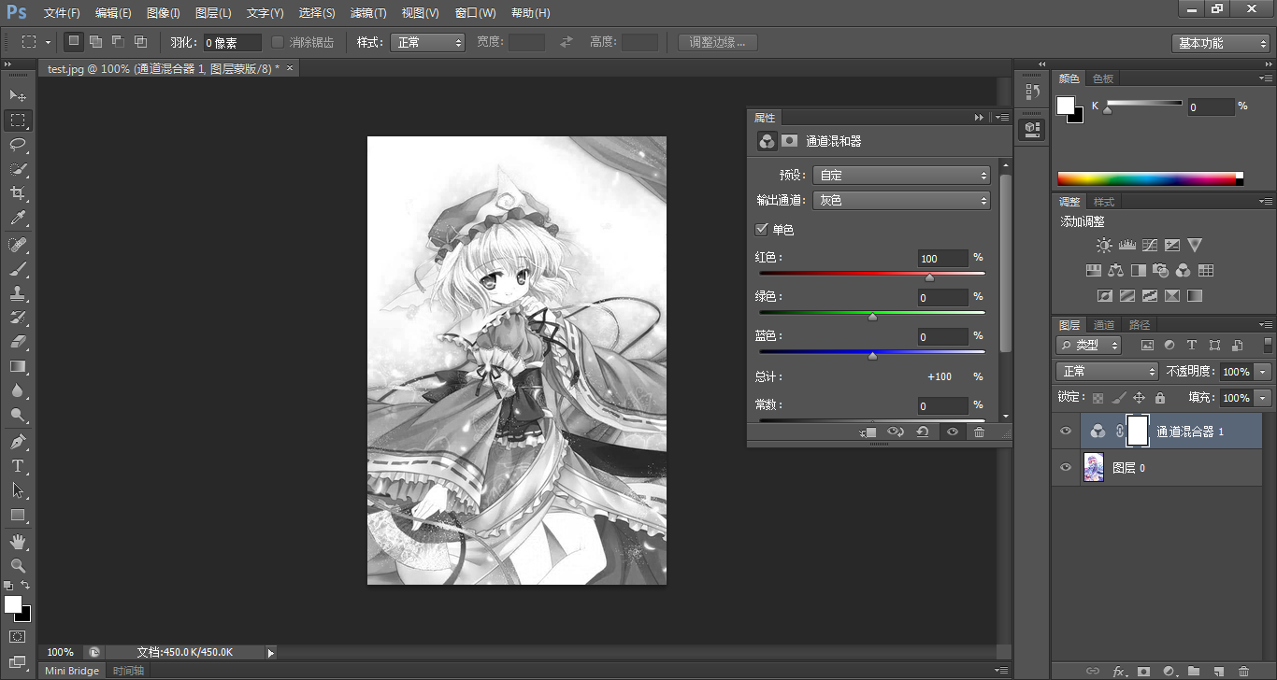Image resolution: width=1277 pixels, height=680 pixels.
Task: Select the Hand tool
Action: click(17, 541)
